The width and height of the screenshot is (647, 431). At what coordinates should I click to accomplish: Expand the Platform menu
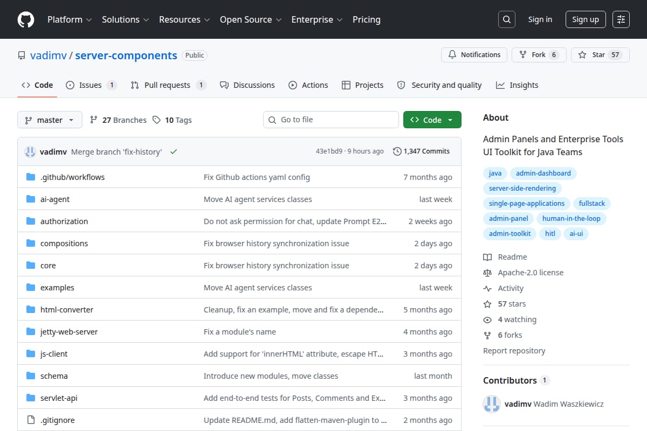click(69, 19)
